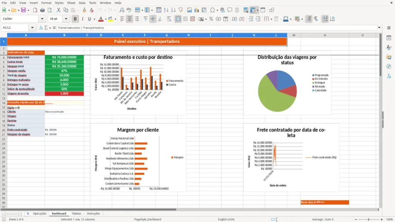Click the Insert Comment icon
The height and width of the screenshot is (222, 395).
[230, 10]
